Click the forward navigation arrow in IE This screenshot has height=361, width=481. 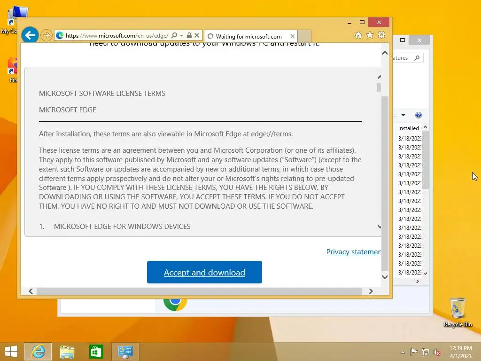tap(47, 35)
